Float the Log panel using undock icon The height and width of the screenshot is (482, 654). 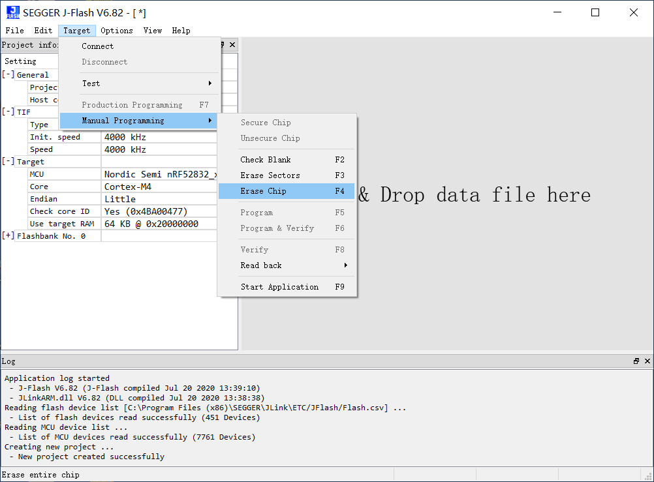tap(636, 361)
